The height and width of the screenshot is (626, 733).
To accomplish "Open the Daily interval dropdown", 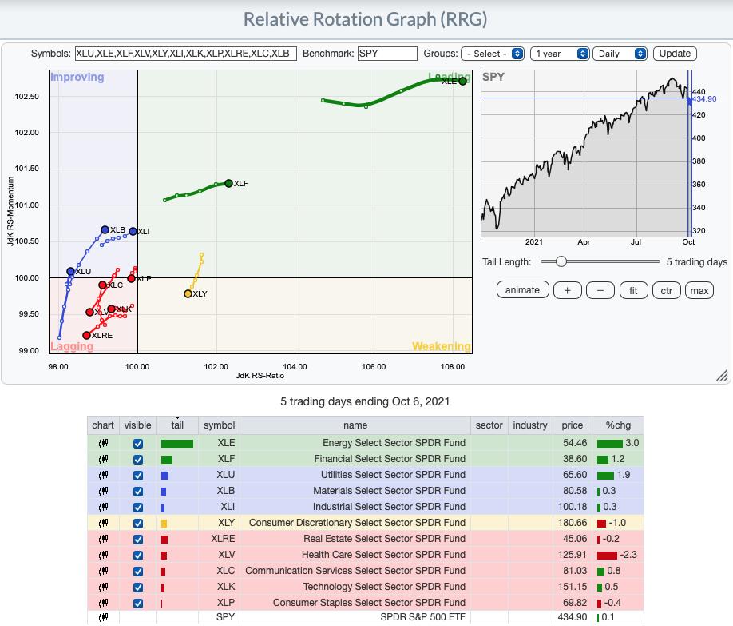I will point(620,54).
